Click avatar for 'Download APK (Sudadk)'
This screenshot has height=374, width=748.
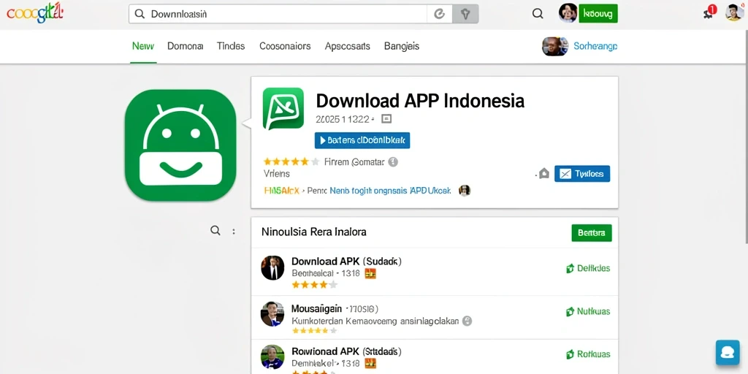point(273,268)
